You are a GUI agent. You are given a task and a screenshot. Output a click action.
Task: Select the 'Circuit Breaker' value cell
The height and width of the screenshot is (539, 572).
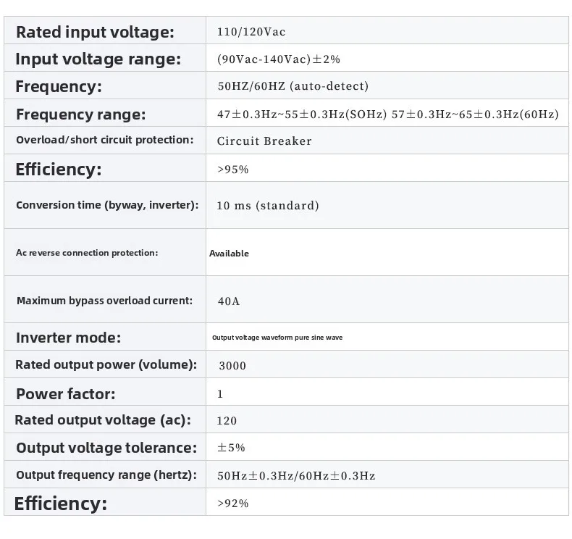[x=264, y=141]
